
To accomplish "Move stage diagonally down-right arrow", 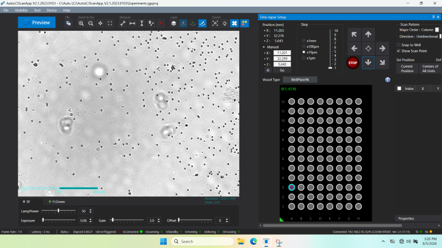I will pyautogui.click(x=382, y=62).
